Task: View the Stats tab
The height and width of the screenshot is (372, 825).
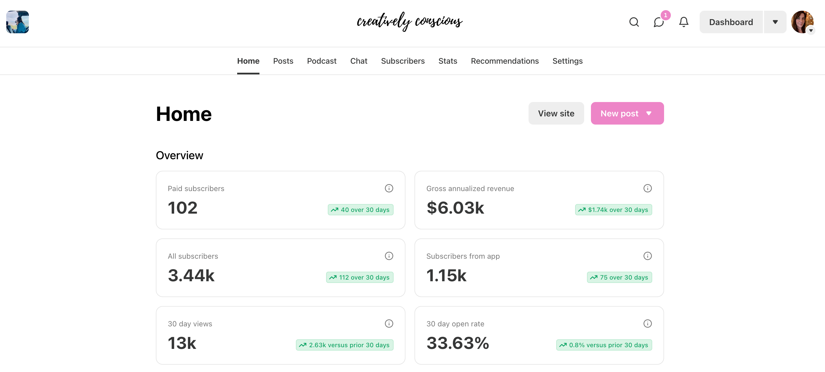Action: (448, 61)
